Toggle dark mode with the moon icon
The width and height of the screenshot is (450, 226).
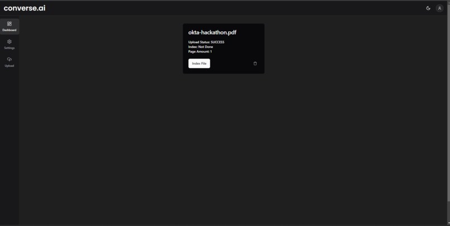pos(428,8)
